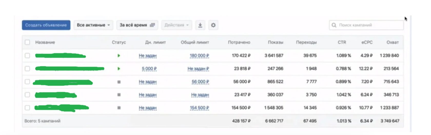Tick checkbox of the 154 500 ₽ campaign
The height and width of the screenshot is (135, 431).
tap(27, 108)
